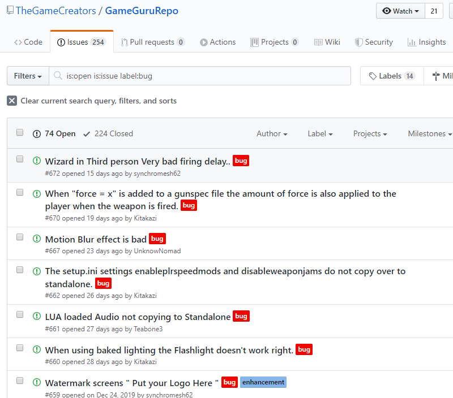
Task: Click the bug label on LUA Audio issue
Action: tap(241, 316)
